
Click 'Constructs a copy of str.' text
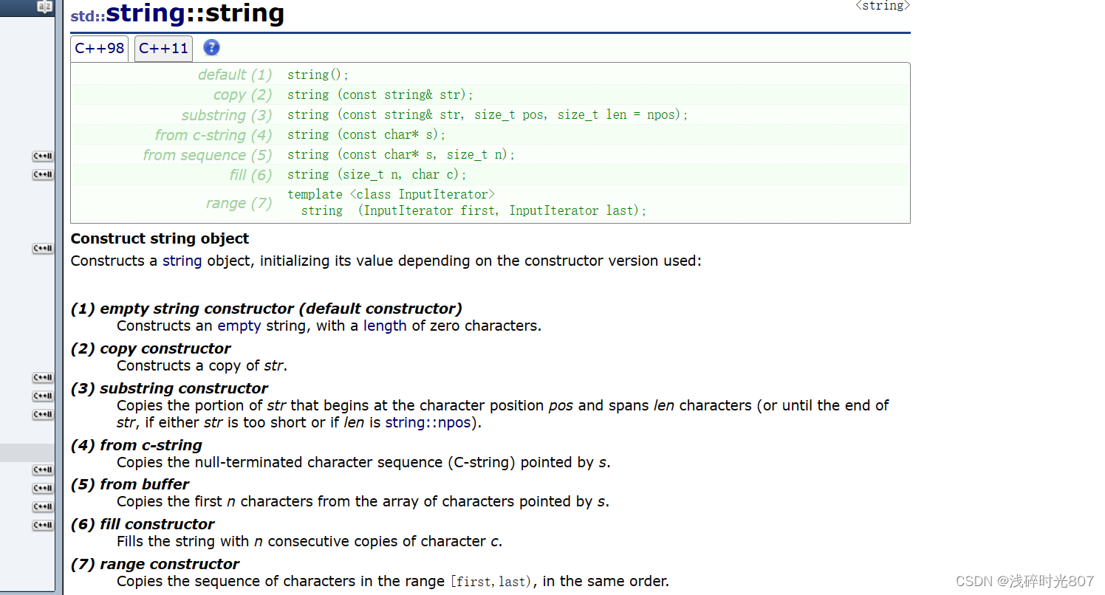202,365
